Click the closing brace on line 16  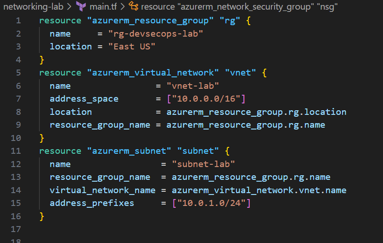coord(42,216)
